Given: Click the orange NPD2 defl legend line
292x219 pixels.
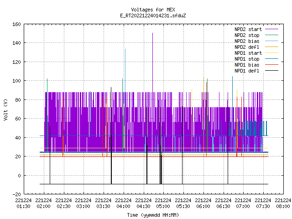Looking at the screenshot, I should tap(271, 47).
